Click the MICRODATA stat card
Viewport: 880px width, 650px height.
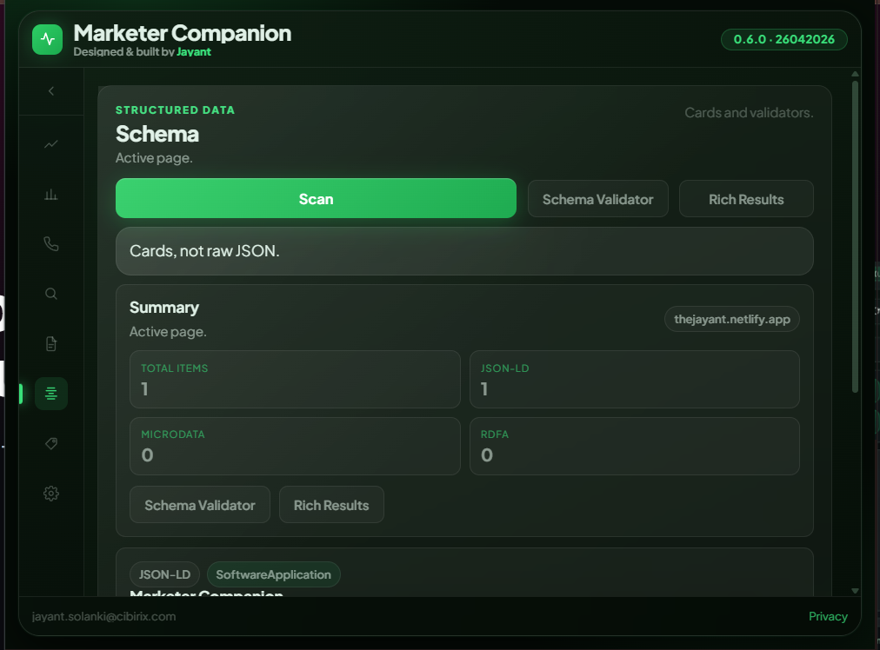[x=295, y=446]
